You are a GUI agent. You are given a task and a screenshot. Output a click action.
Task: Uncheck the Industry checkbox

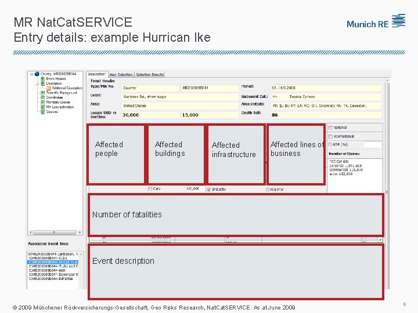pos(209,190)
